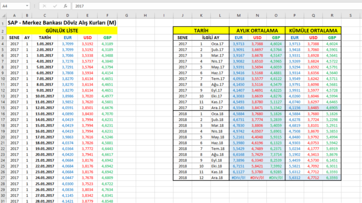Open the Insert Function fx button
362x203 pixels.
click(x=65, y=6)
